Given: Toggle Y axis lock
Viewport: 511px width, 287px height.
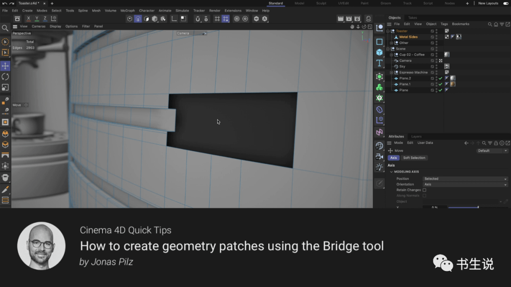Looking at the screenshot, I should tap(37, 19).
